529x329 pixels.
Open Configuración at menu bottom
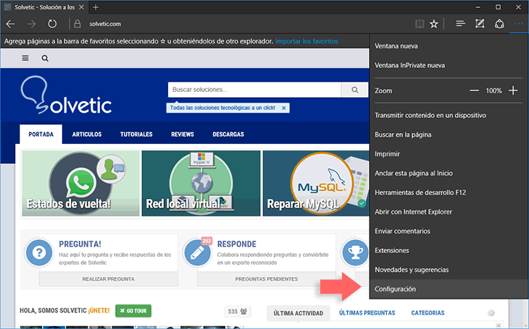449,289
